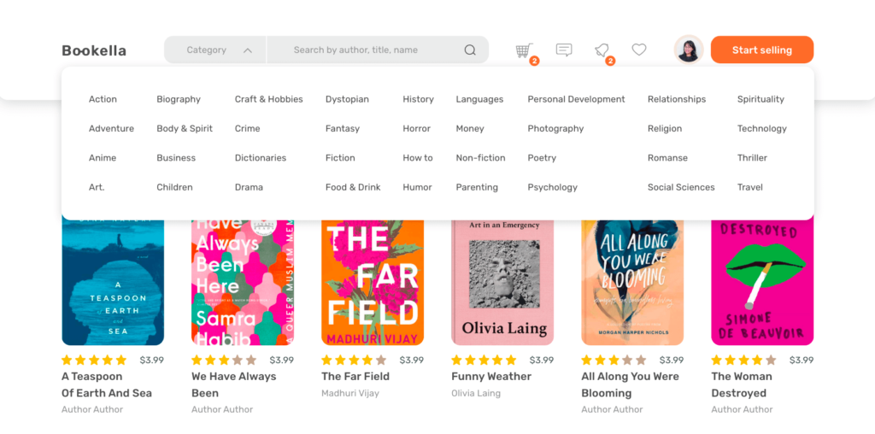This screenshot has width=875, height=434.
Task: Select the Spirituality category
Action: pyautogui.click(x=760, y=99)
